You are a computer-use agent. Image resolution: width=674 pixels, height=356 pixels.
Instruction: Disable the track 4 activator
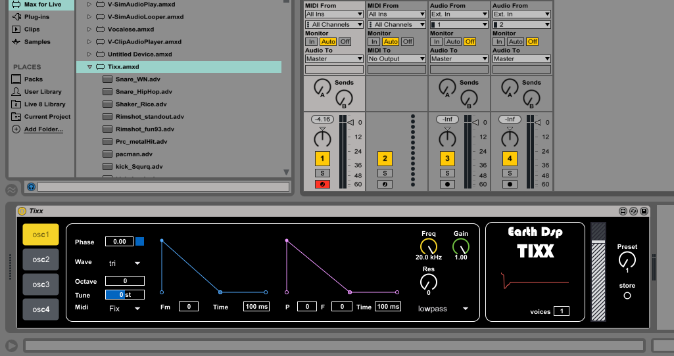[x=510, y=158]
